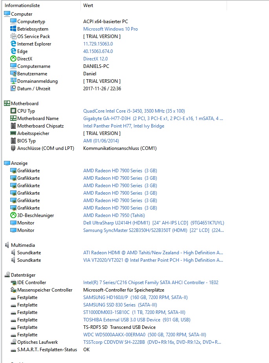Select the Benutzername value Daniel
Image resolution: width=269 pixels, height=363 pixels.
(90, 74)
